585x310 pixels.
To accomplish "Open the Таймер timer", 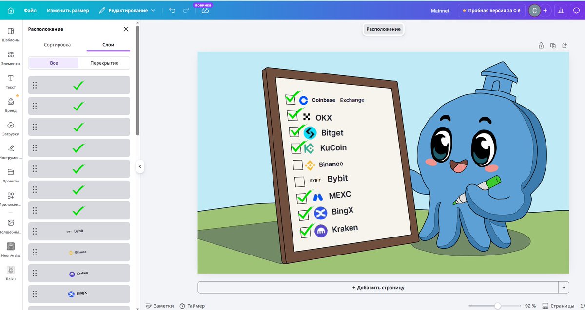I will (192, 306).
